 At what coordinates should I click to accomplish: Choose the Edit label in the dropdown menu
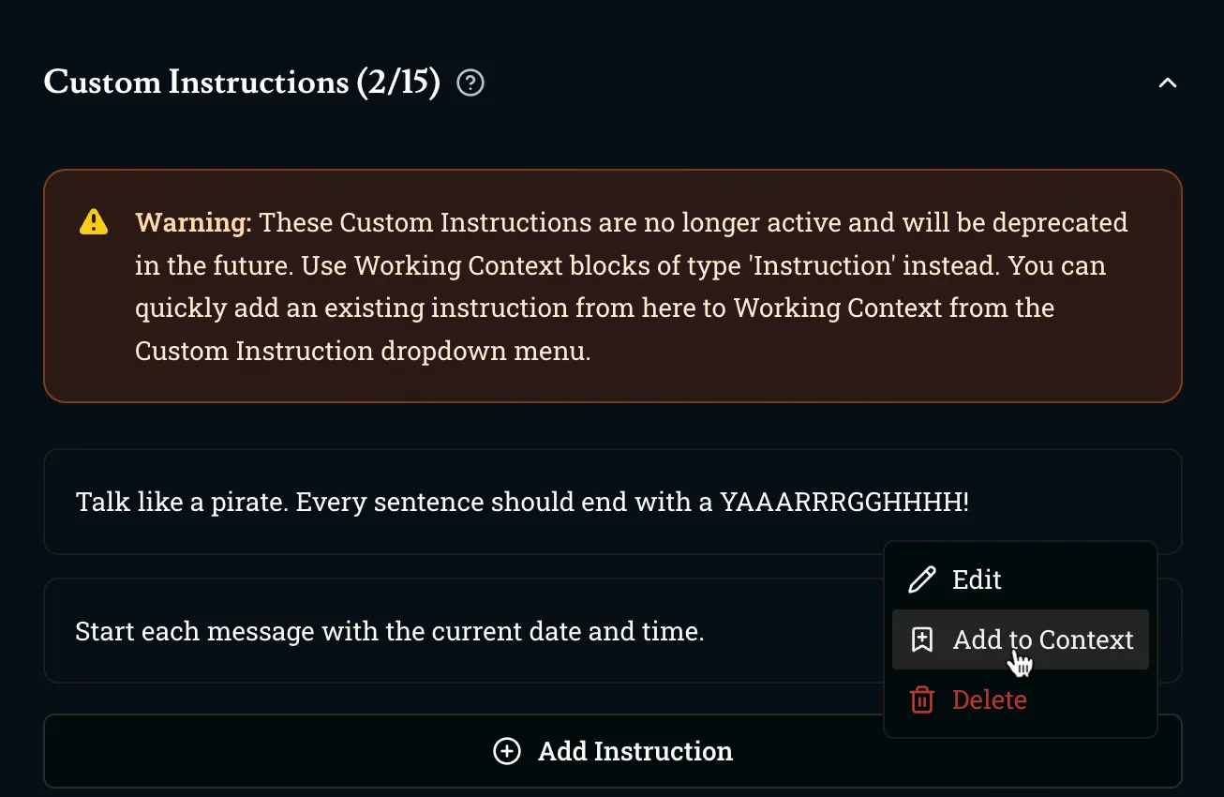(977, 579)
